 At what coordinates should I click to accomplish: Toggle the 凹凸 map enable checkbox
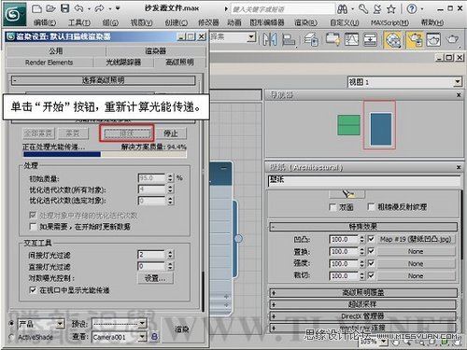pos(371,239)
